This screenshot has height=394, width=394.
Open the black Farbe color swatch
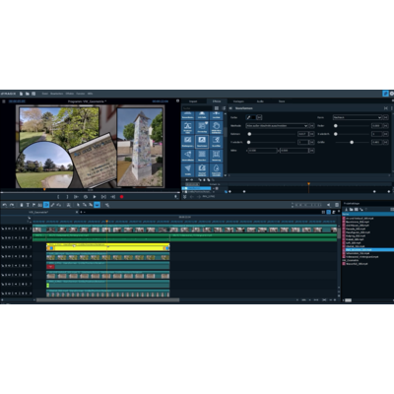(253, 117)
